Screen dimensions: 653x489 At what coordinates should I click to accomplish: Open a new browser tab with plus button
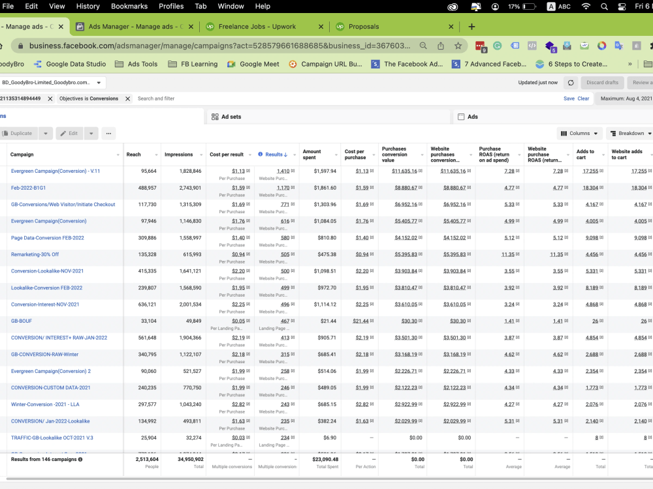[x=471, y=27]
